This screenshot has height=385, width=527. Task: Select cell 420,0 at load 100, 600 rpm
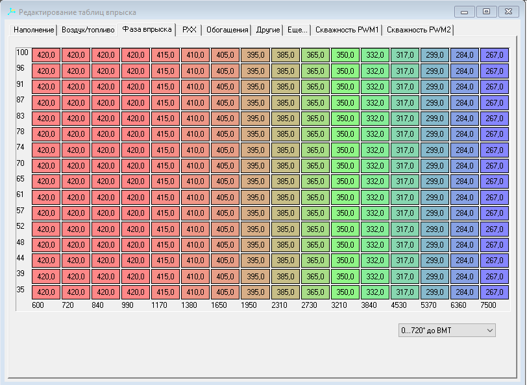click(x=46, y=55)
